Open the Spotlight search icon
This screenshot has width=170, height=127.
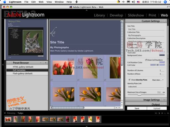point(165,2)
